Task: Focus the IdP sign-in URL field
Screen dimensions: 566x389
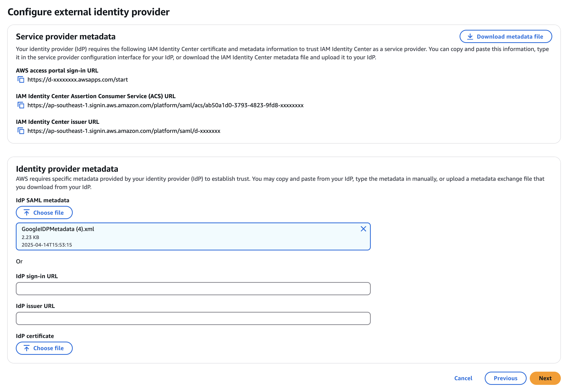Action: click(x=193, y=289)
